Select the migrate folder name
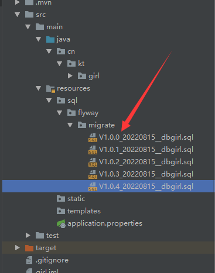 pos(101,125)
